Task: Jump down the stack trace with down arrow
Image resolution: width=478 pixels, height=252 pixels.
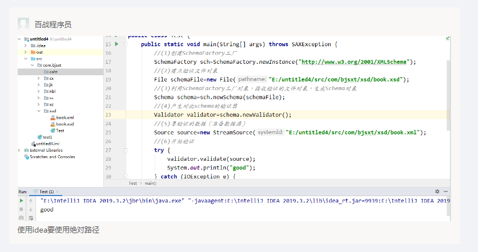Action: pyautogui.click(x=31, y=209)
